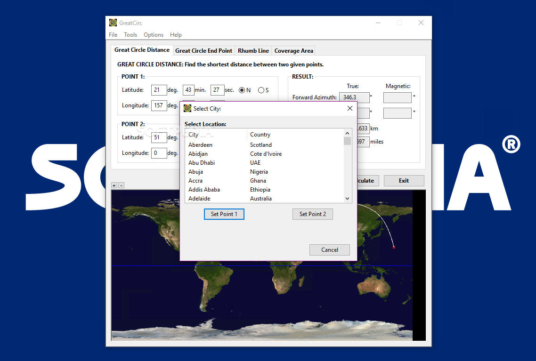
Task: Click Point 1 longitude degrees field
Action: (159, 105)
